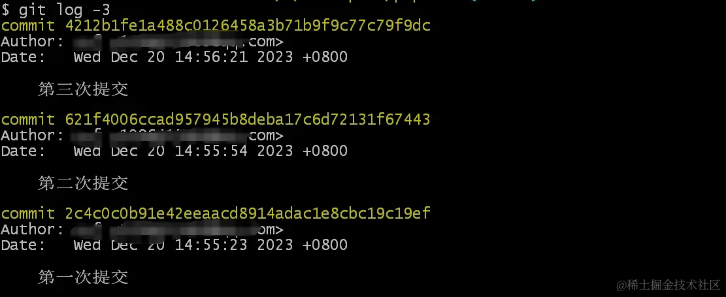Click the 'git log -3' command text
Screen dimensions: 726x297
(x=64, y=10)
